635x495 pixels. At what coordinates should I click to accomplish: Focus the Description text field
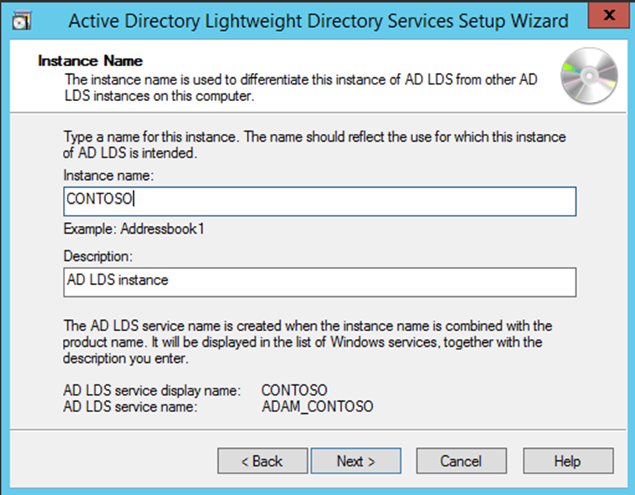click(x=319, y=281)
